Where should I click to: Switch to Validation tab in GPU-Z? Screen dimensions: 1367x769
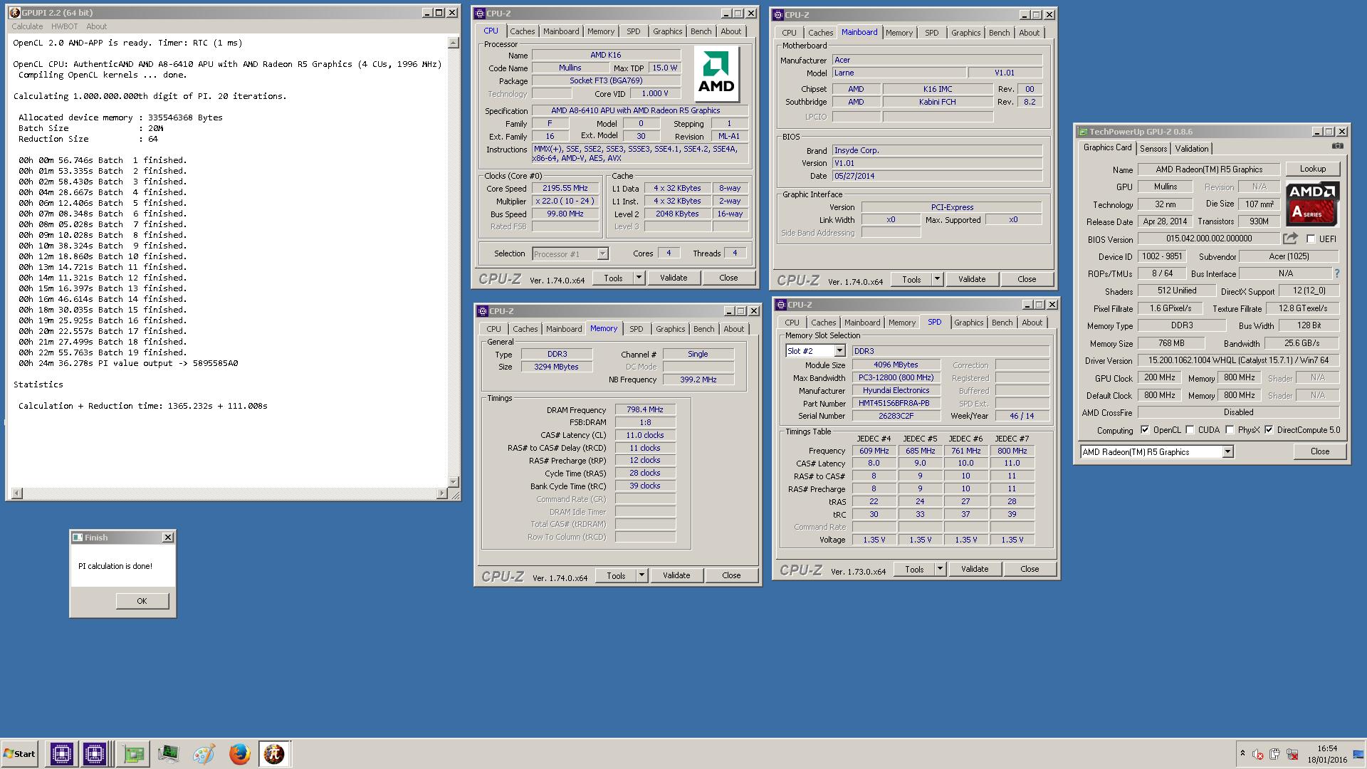1191,149
